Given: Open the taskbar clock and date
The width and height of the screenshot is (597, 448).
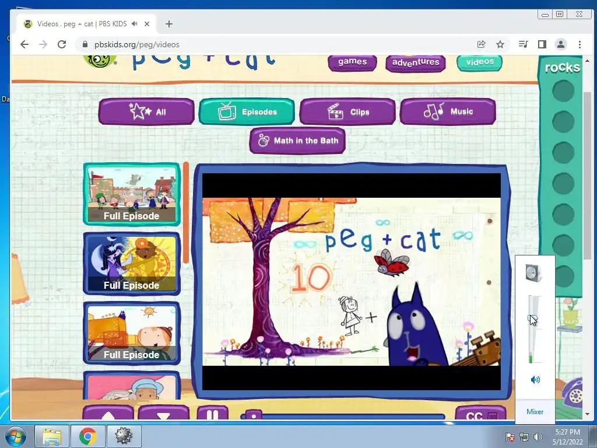Looking at the screenshot, I should point(567,437).
